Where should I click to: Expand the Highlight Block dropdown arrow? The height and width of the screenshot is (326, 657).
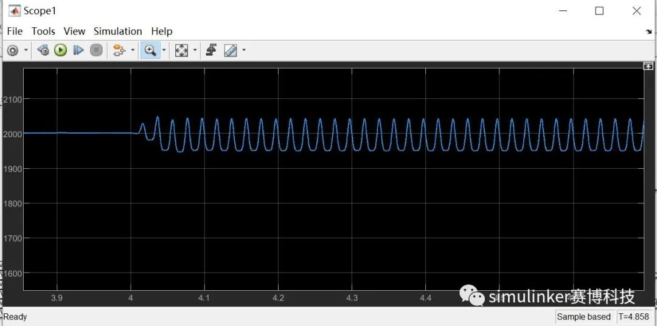point(133,50)
